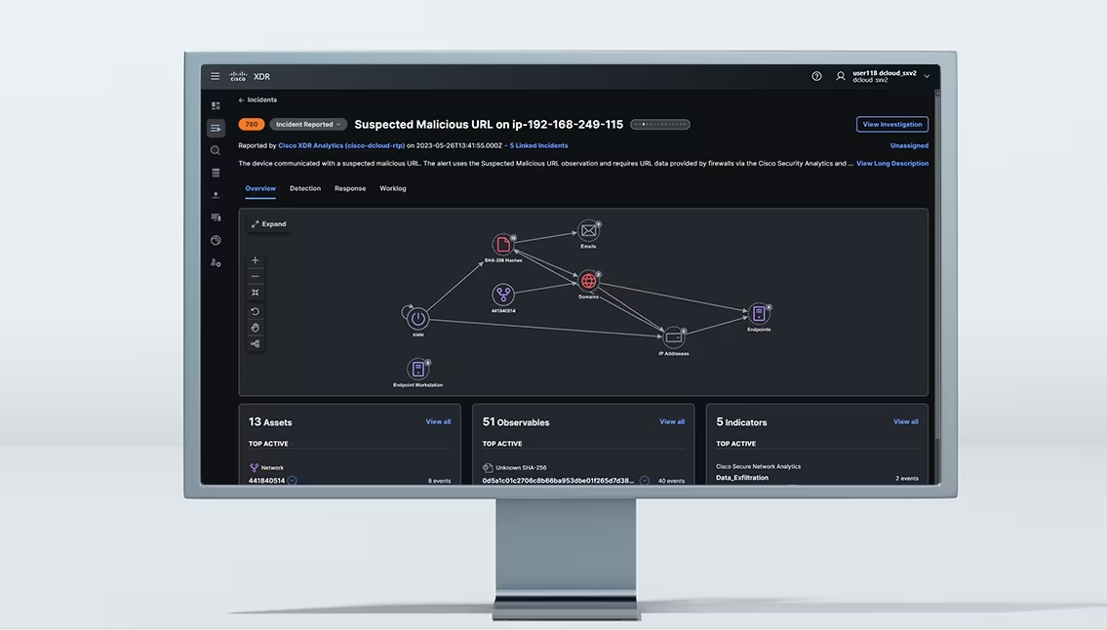Image resolution: width=1107 pixels, height=630 pixels.
Task: Fit the graph to screen
Action: (256, 293)
